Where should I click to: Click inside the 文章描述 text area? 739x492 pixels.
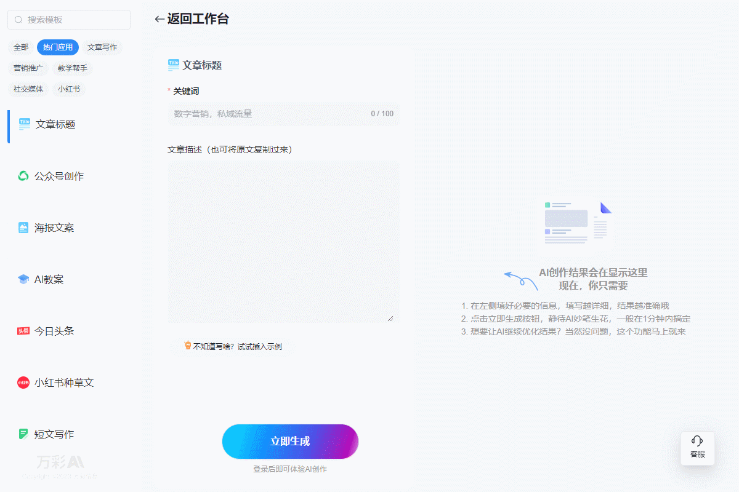pyautogui.click(x=283, y=241)
